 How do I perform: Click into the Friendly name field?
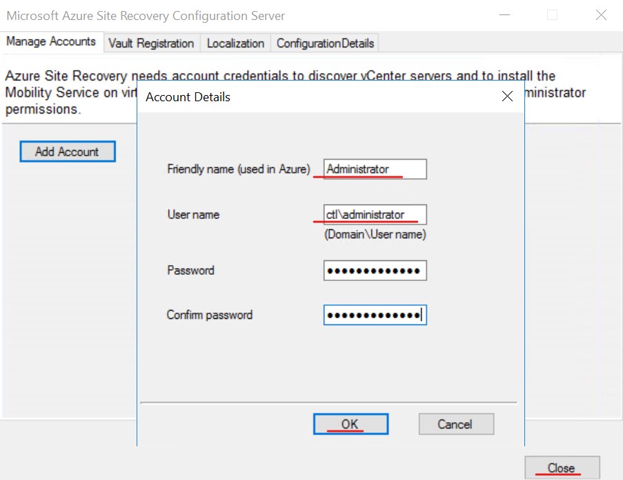(x=375, y=169)
